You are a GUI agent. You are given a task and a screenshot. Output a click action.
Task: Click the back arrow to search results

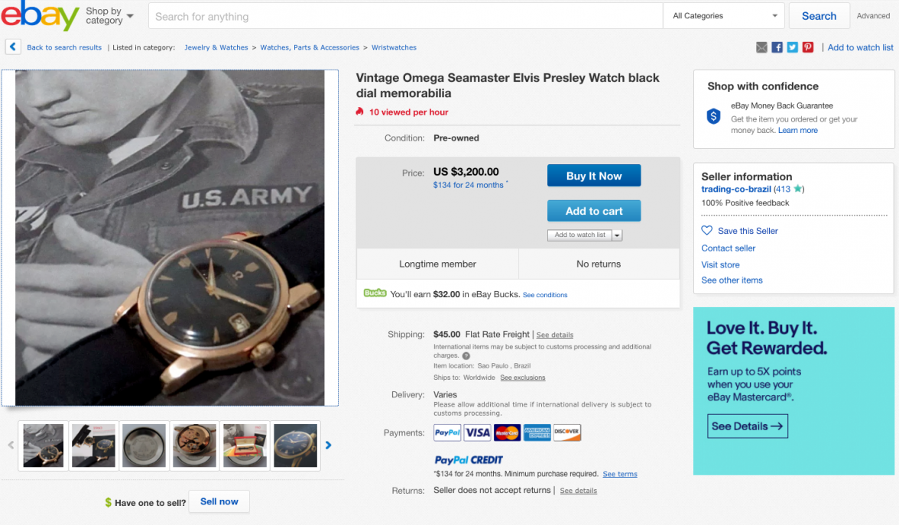point(13,47)
